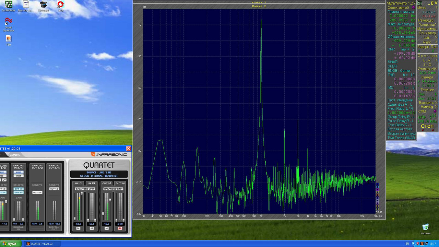Screen dimensions: 439x247
Task: Select Мультиметр in the control panel
Action: (427, 29)
